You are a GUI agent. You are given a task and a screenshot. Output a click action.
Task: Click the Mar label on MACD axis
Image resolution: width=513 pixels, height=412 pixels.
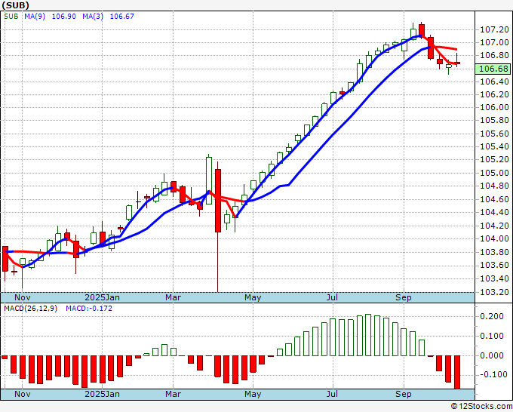coord(173,394)
